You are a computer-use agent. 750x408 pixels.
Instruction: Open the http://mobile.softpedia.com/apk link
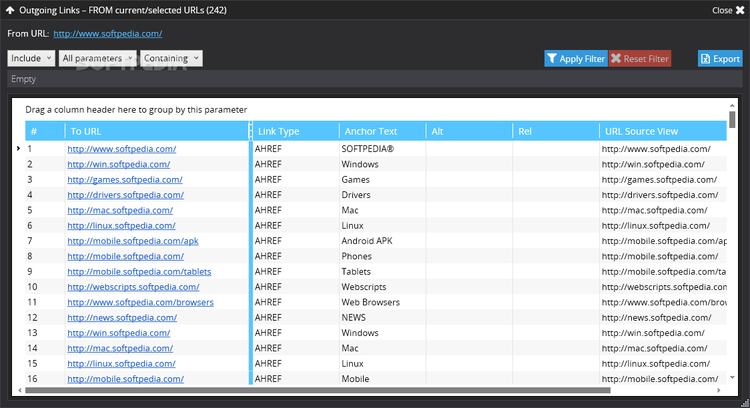point(133,241)
